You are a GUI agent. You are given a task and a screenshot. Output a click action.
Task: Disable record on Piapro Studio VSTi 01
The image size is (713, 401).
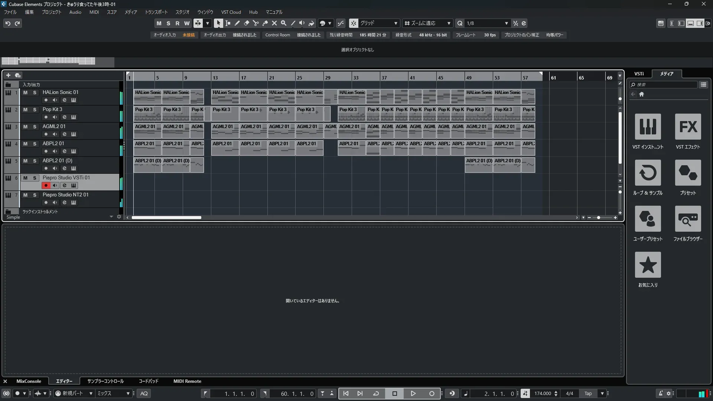pos(46,185)
